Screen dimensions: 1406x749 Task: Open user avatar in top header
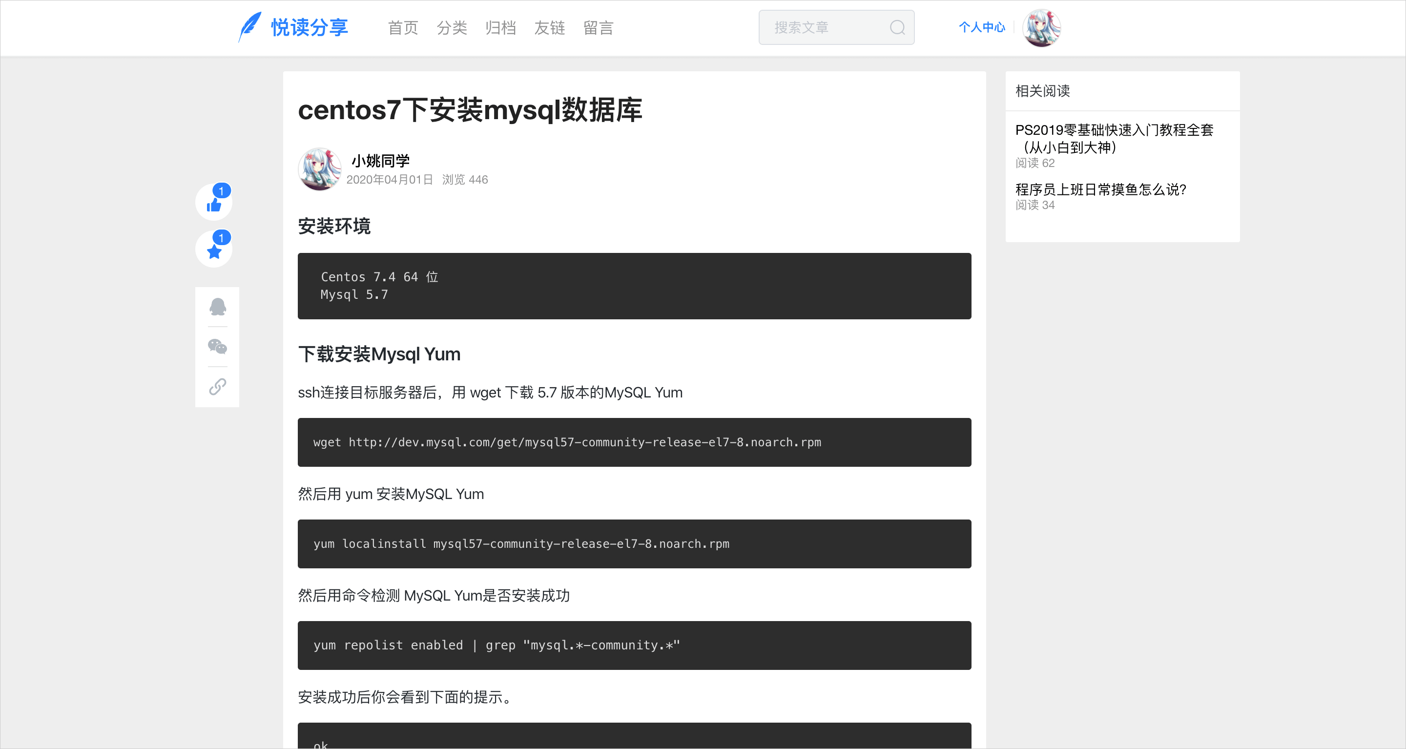coord(1041,27)
